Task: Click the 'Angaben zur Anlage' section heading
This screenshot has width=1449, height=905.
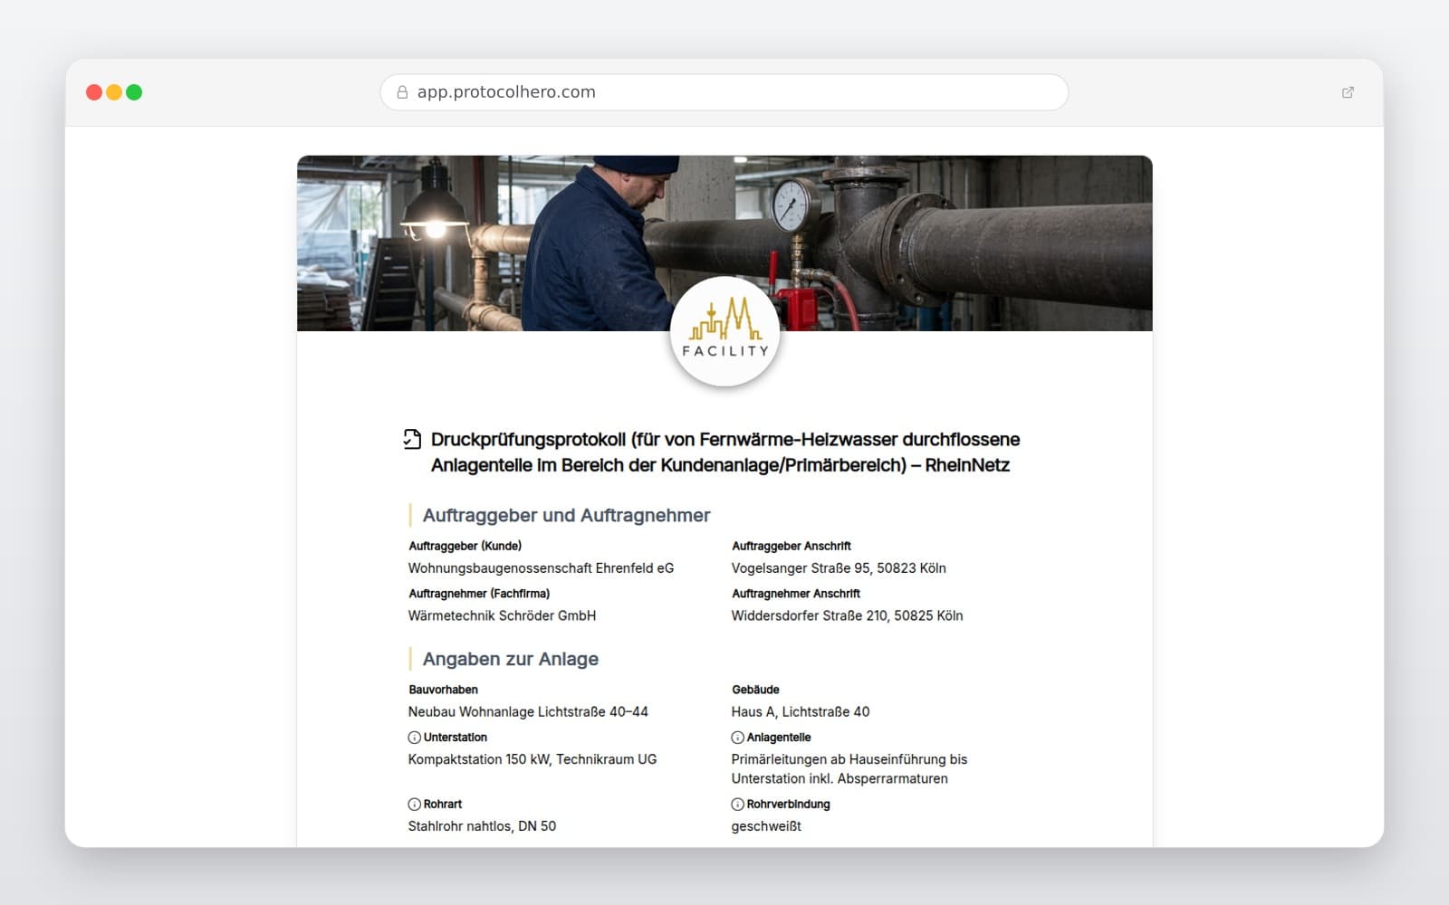Action: coord(510,659)
